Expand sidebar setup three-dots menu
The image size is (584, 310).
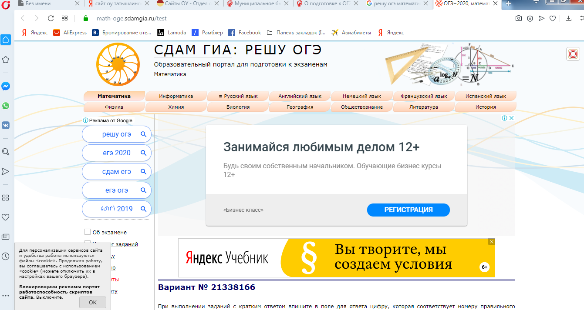pyautogui.click(x=6, y=296)
